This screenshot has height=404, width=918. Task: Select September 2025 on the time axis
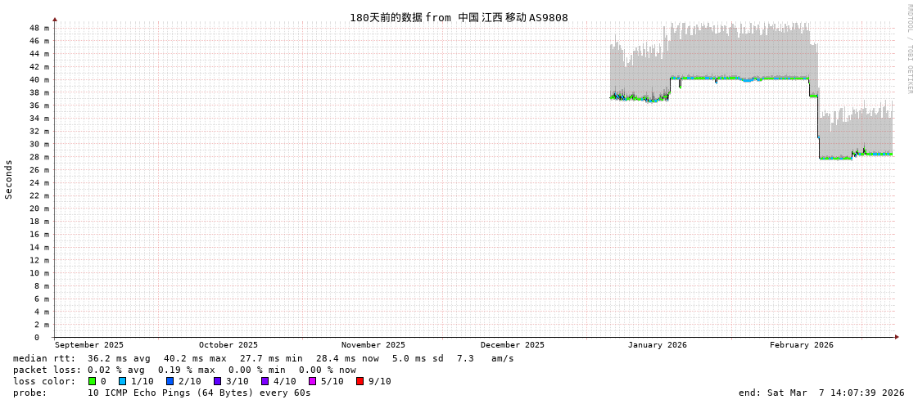(89, 345)
